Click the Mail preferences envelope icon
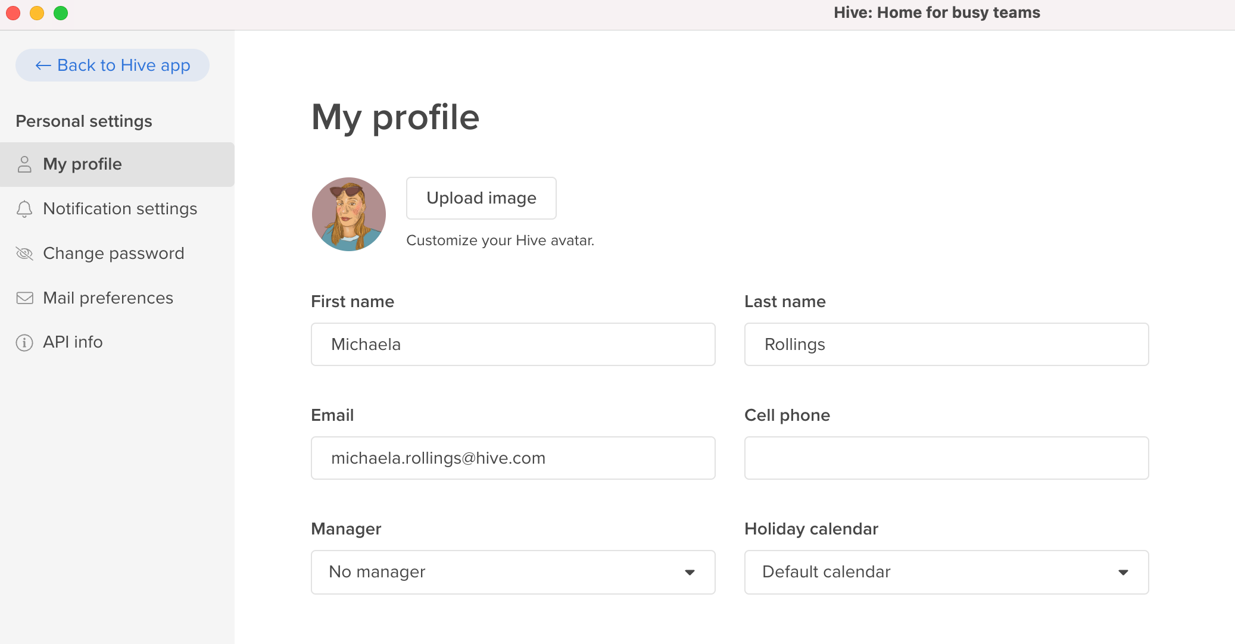1235x644 pixels. 24,298
